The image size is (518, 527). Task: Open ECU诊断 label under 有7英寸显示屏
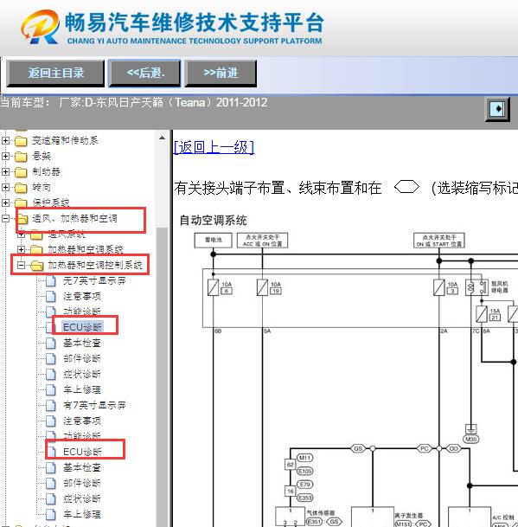82,452
